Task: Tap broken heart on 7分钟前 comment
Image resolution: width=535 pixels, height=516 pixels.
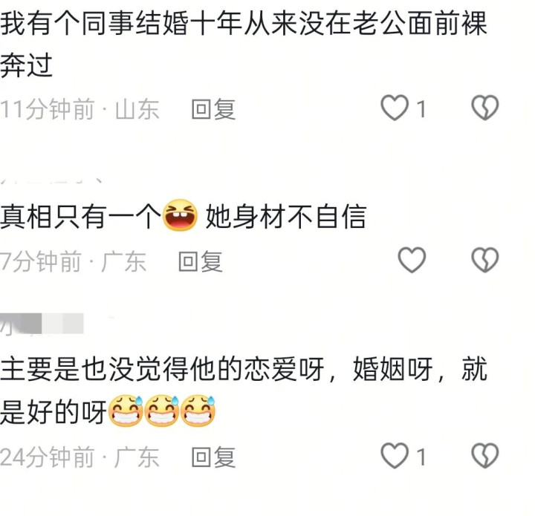Action: 484,260
